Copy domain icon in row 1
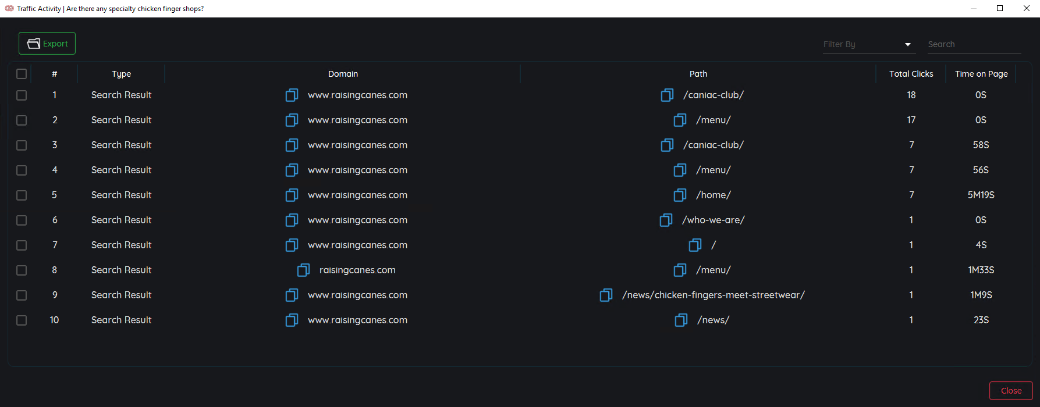The height and width of the screenshot is (407, 1040). (x=292, y=95)
